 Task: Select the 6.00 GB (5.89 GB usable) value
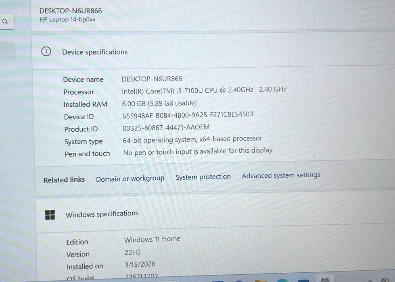(159, 104)
